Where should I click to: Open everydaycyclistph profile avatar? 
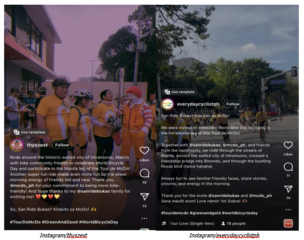pyautogui.click(x=168, y=104)
